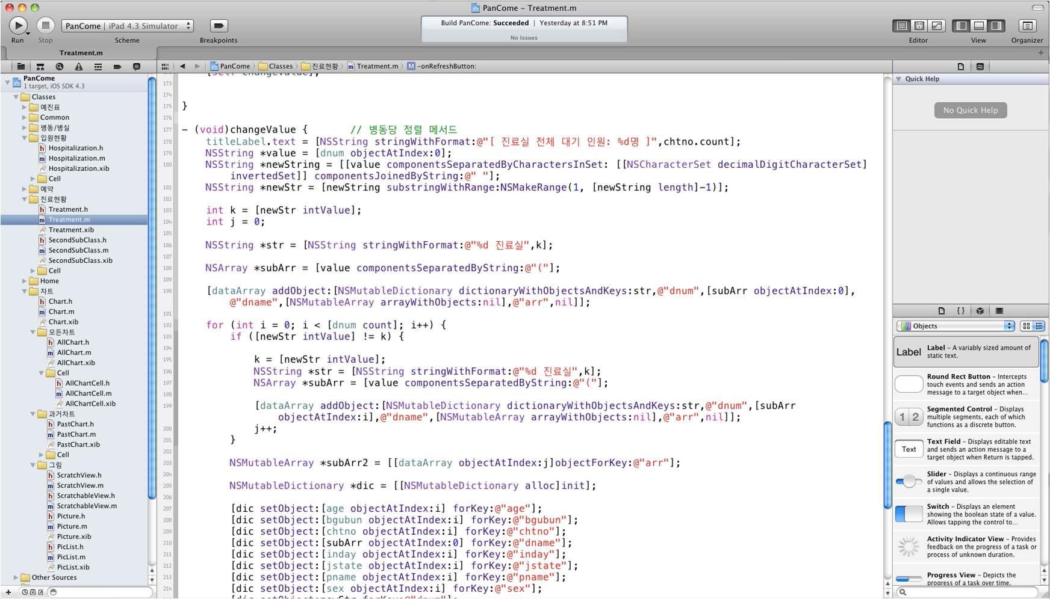Show the Media library
Image resolution: width=1050 pixels, height=599 pixels.
click(x=999, y=311)
